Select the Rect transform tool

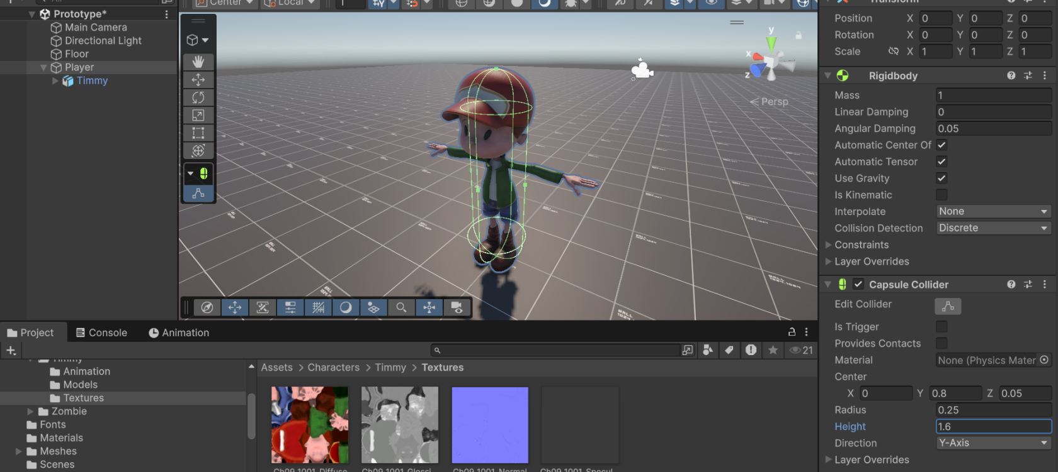coord(198,133)
